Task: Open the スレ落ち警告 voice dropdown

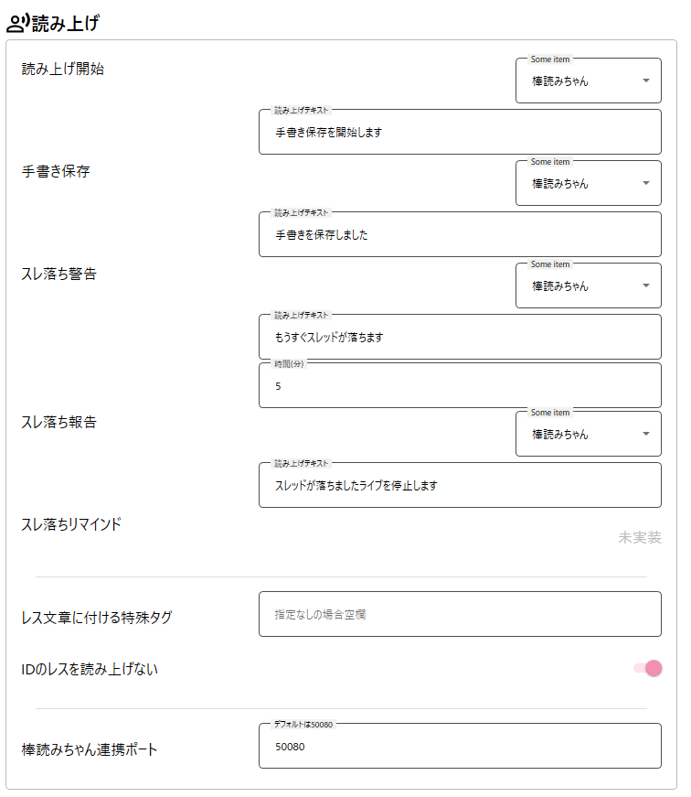Action: [x=588, y=286]
